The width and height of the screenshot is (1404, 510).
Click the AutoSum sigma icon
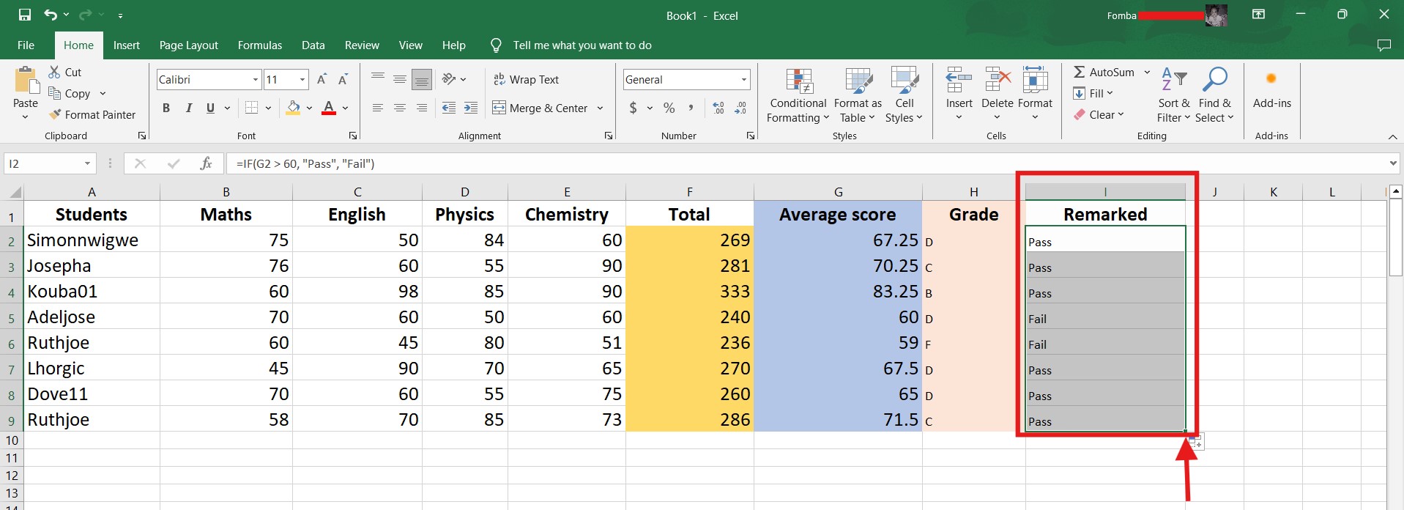1079,72
